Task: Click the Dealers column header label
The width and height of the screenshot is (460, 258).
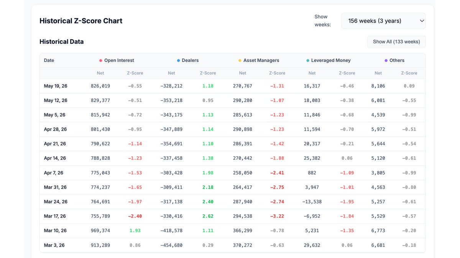Action: click(x=190, y=60)
